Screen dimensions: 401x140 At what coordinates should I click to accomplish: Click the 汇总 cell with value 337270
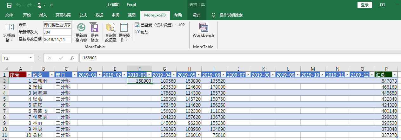click(386, 135)
